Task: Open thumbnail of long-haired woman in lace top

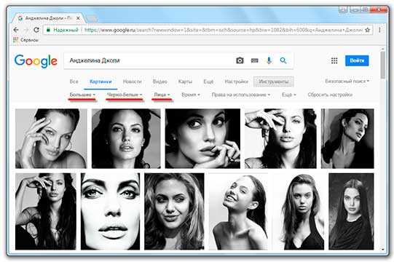Action: [46, 211]
